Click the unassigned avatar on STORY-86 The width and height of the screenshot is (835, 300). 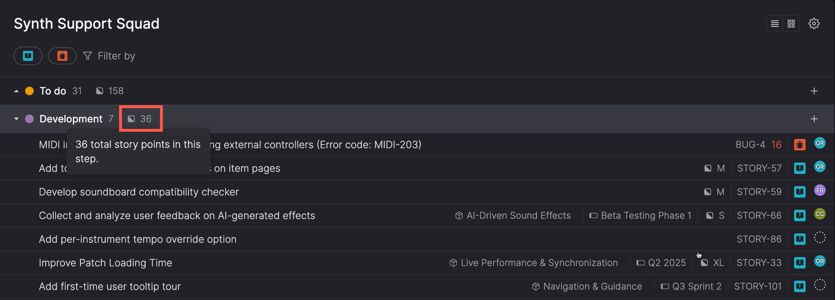(x=820, y=238)
